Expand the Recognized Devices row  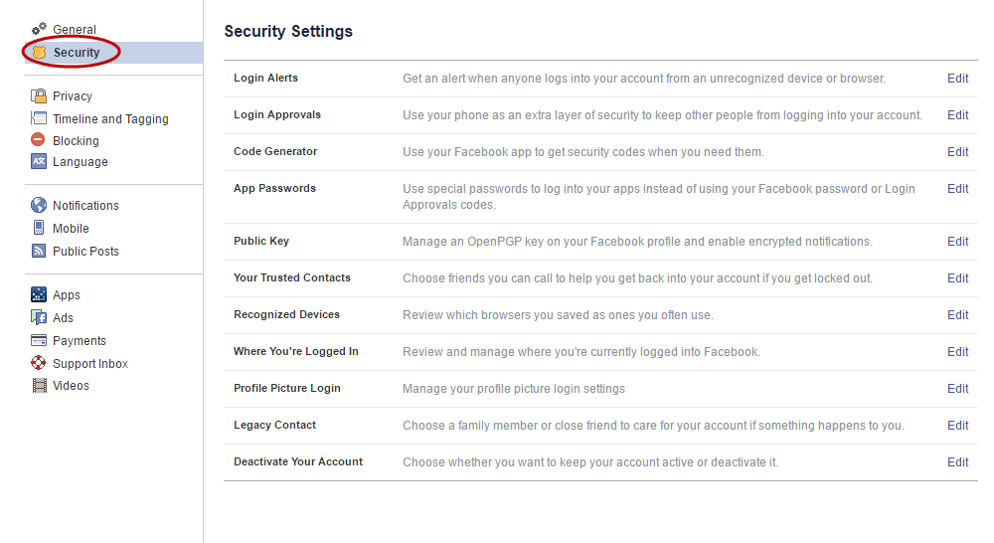(600, 315)
